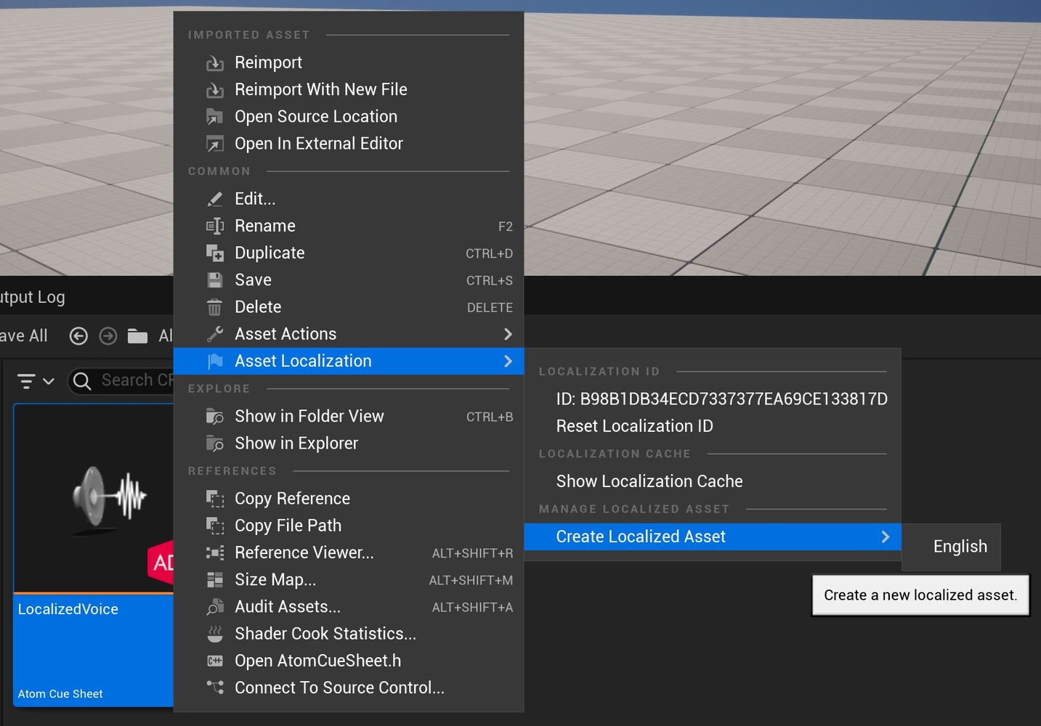Click the back navigation arrow

(x=78, y=335)
